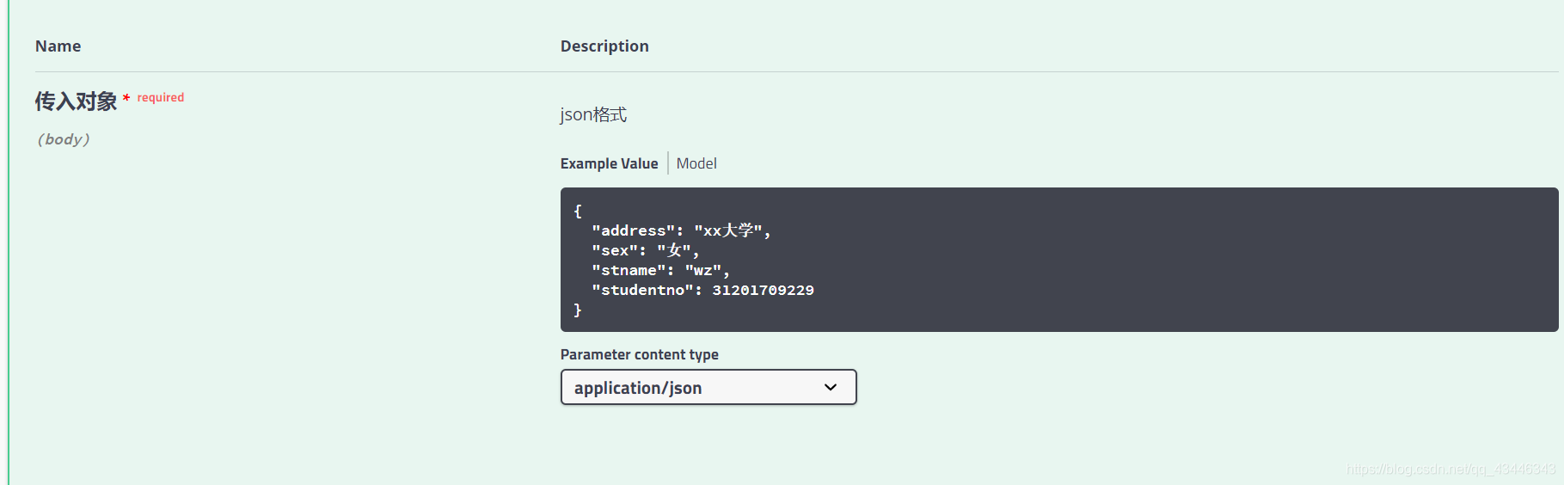Click the red asterisk beside 传入对象
The image size is (1564, 485).
126,99
